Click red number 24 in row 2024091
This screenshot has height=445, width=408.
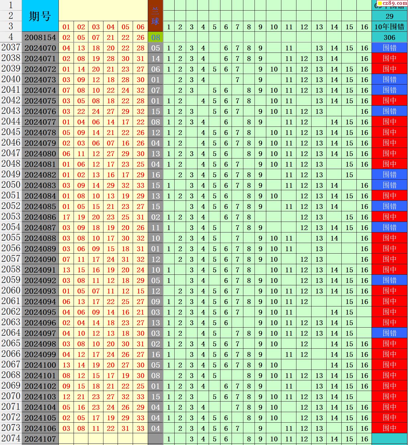point(141,270)
